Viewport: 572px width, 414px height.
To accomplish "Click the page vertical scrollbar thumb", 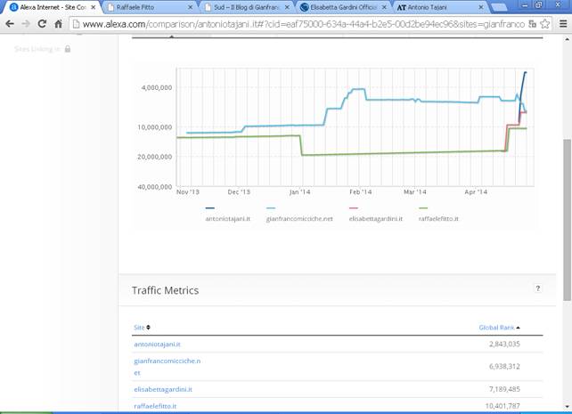I will [567, 220].
